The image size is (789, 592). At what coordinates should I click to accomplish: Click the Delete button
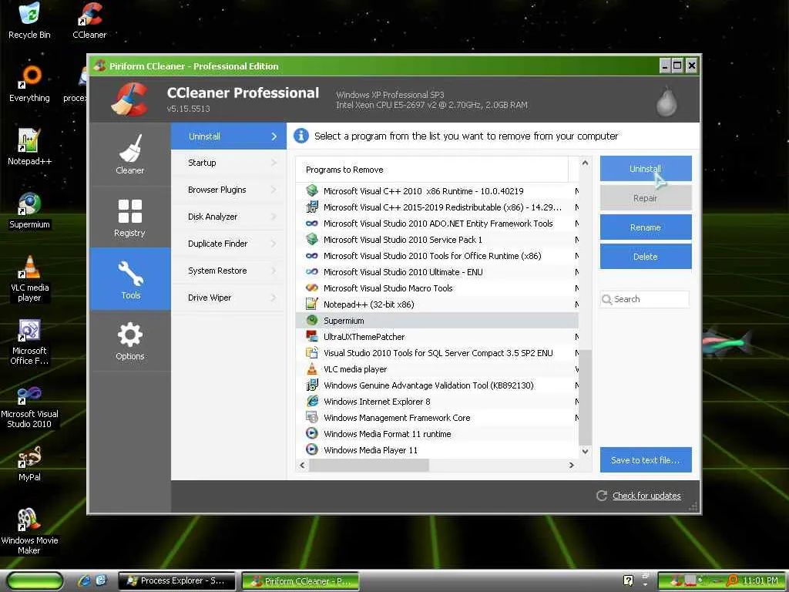click(646, 256)
